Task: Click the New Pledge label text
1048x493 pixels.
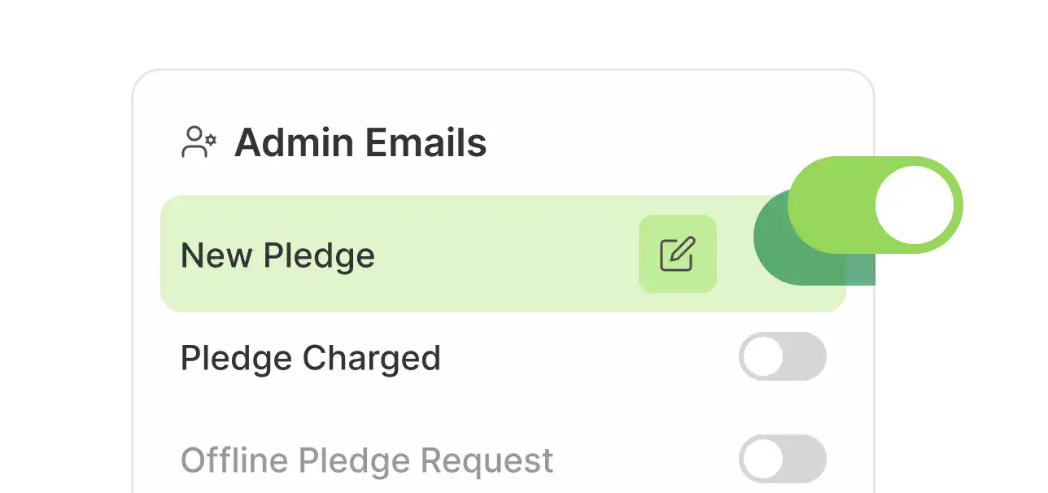Action: (277, 255)
